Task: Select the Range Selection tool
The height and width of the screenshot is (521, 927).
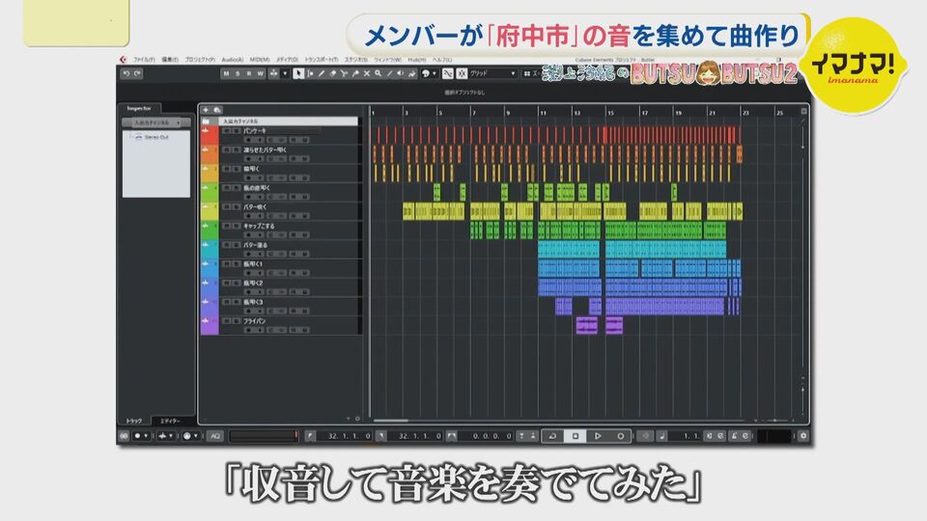Action: [x=310, y=74]
